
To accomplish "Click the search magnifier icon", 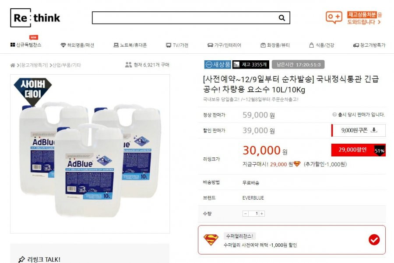I will point(282,18).
